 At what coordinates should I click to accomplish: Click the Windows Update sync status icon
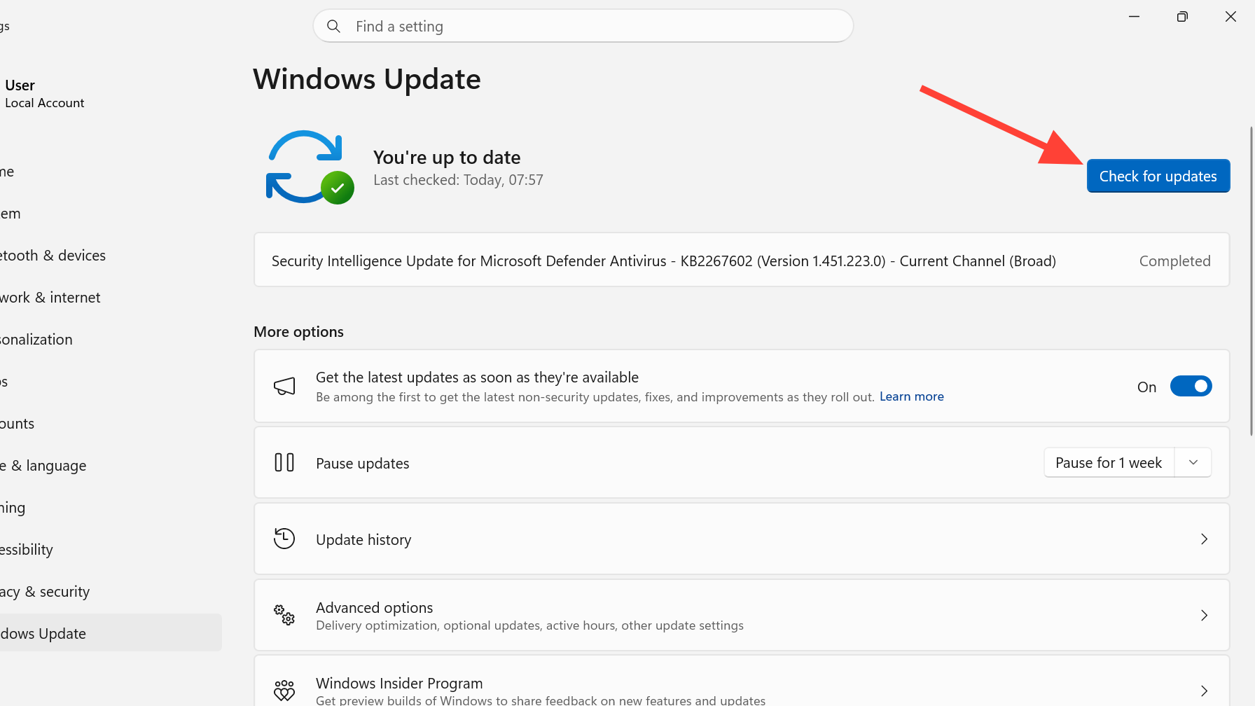[x=310, y=167]
